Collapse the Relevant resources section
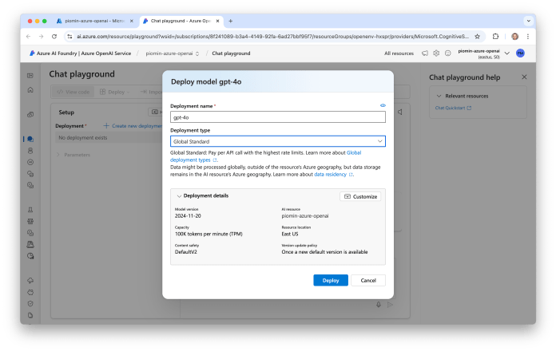This screenshot has height=351, width=556. coord(438,95)
